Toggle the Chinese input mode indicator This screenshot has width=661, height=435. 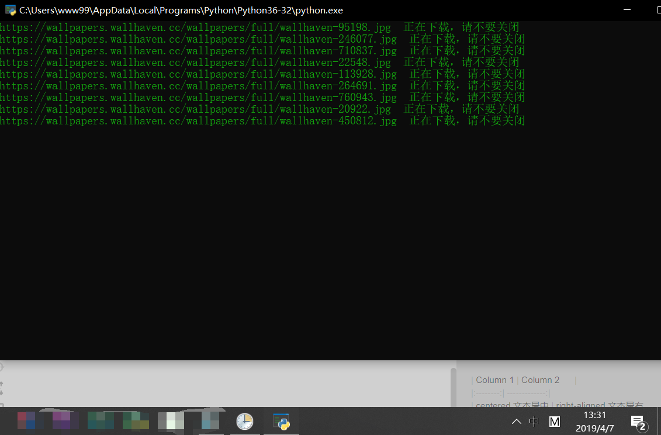point(534,422)
